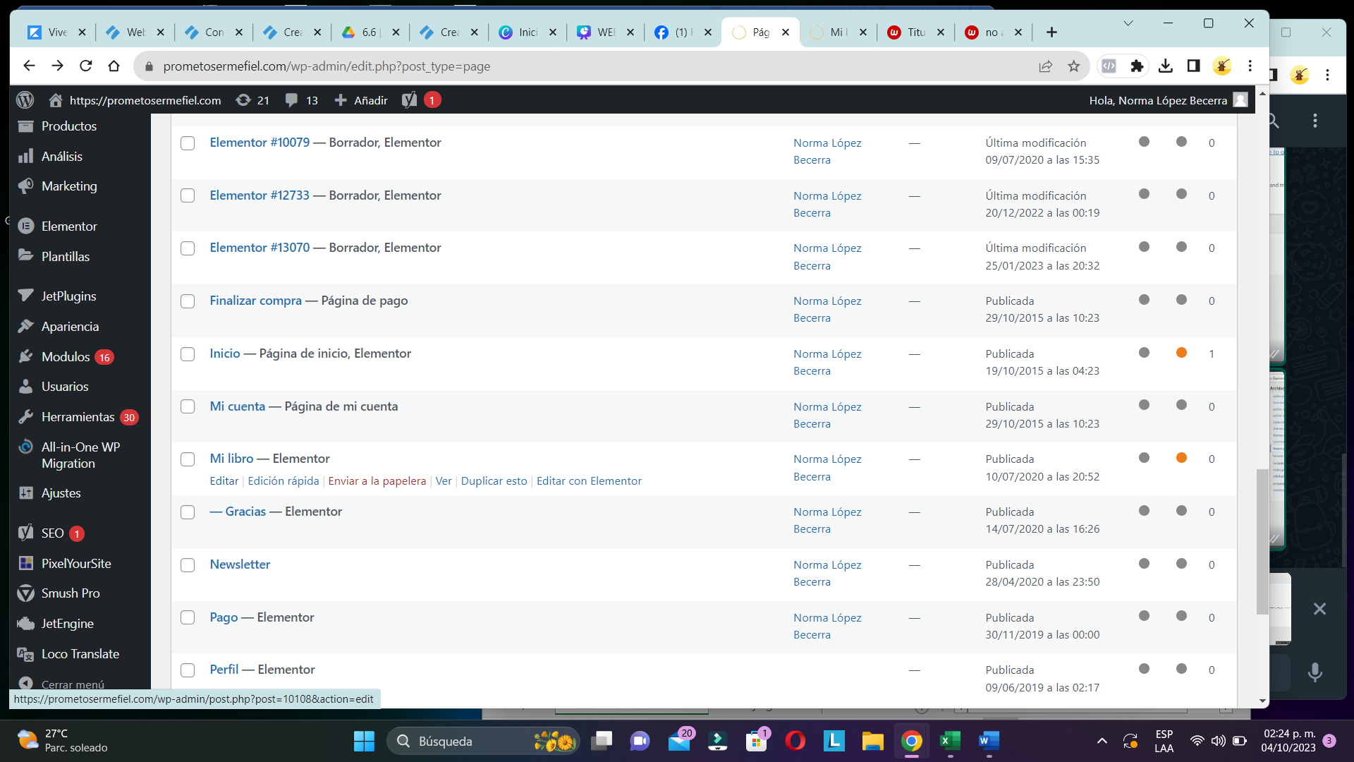
Task: Switch to the Titu browser tab
Action: pyautogui.click(x=915, y=32)
